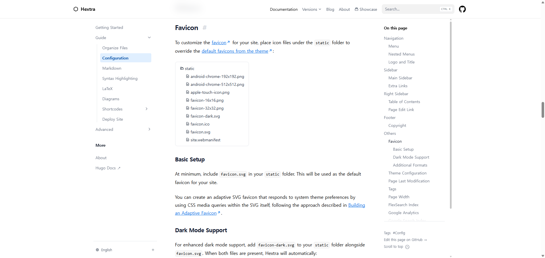Open the Blog menu item
Screen dimensions: 545x258
click(x=330, y=9)
